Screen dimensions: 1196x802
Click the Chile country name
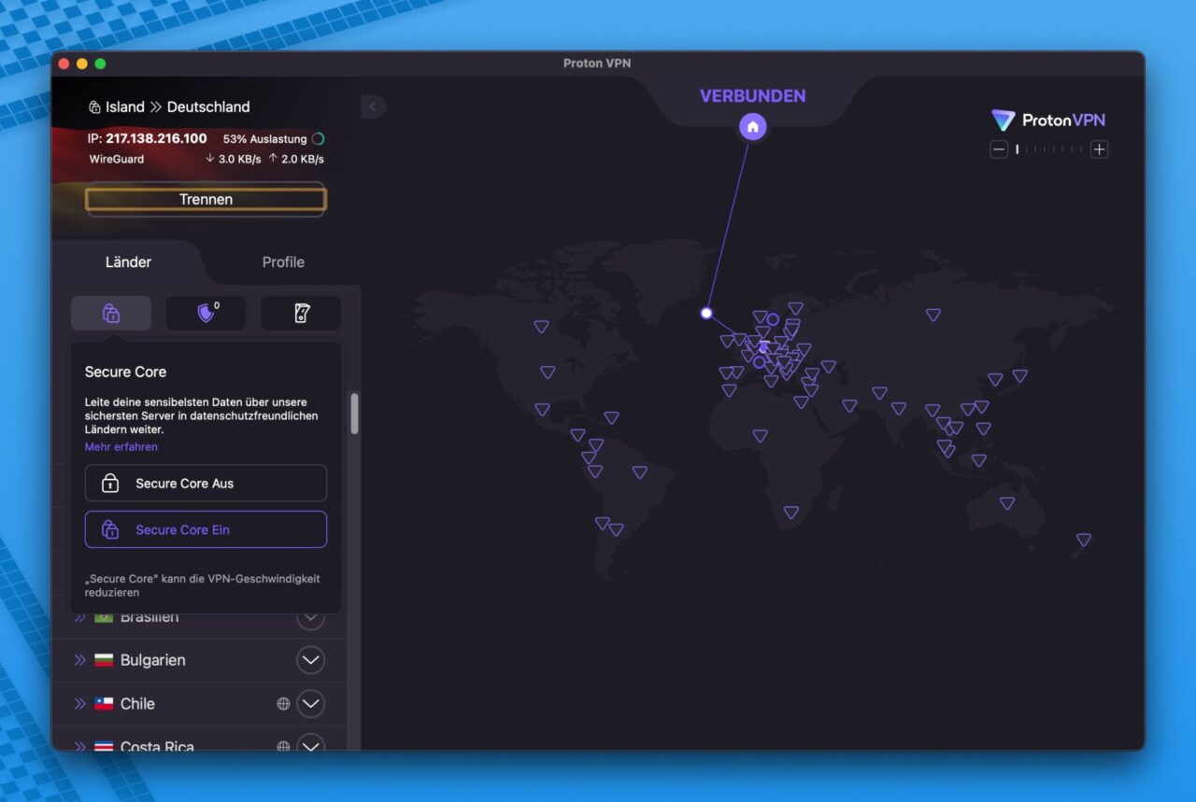[137, 704]
